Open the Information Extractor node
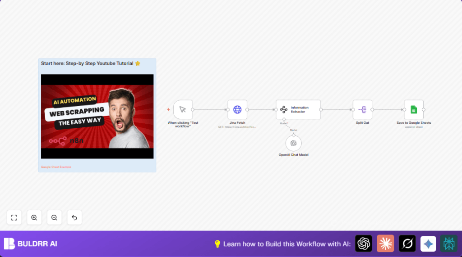Image resolution: width=462 pixels, height=257 pixels. coord(298,110)
